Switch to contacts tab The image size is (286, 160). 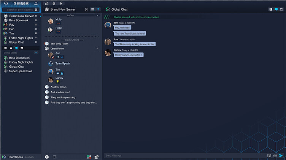point(11,48)
